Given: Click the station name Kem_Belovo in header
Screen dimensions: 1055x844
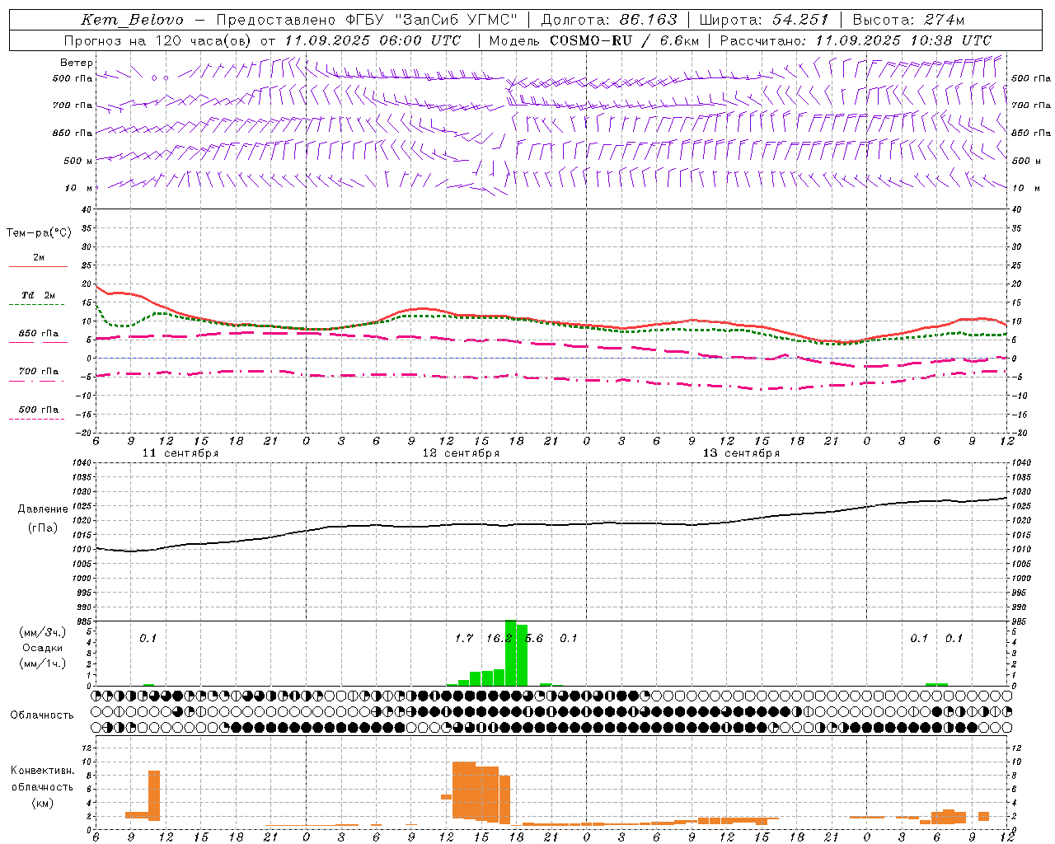Looking at the screenshot, I should (x=132, y=20).
